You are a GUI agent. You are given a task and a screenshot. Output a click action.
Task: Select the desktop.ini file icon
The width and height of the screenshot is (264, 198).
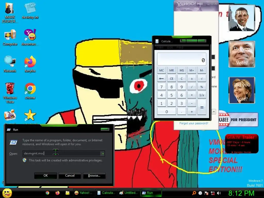[30, 11]
